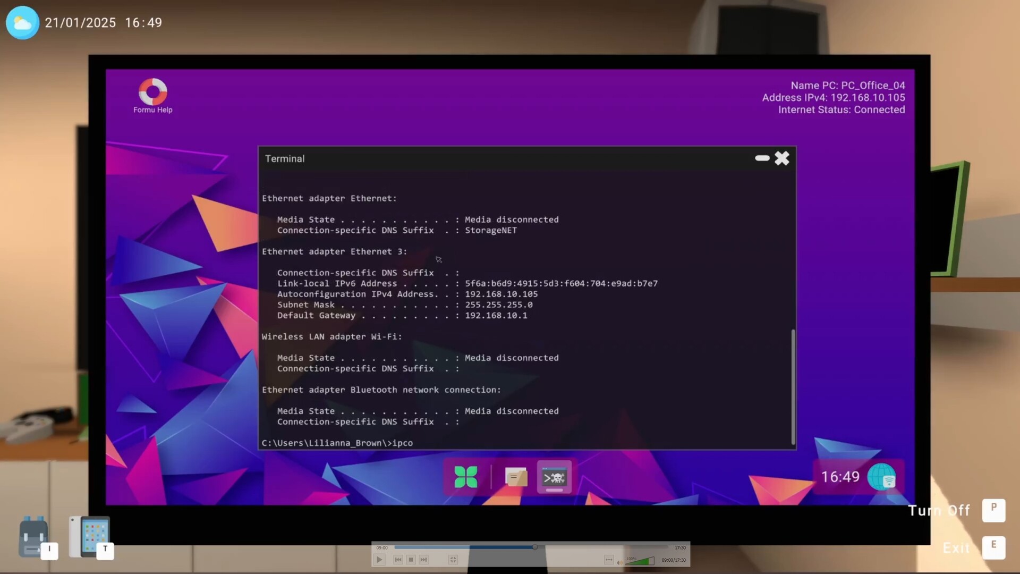Toggle fullscreen shrink button in player

453,560
